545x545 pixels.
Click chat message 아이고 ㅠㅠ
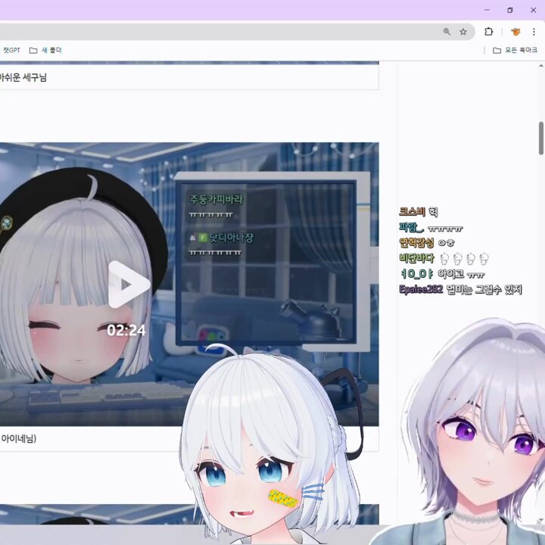point(461,273)
